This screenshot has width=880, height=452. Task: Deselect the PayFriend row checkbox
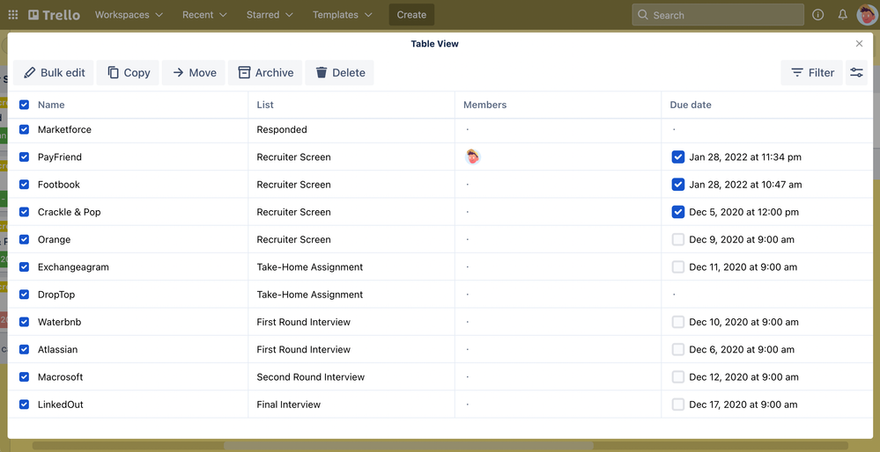(x=24, y=157)
